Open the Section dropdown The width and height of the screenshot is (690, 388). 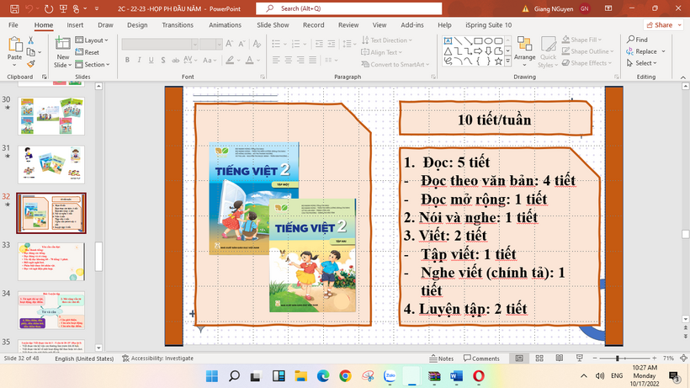(94, 64)
